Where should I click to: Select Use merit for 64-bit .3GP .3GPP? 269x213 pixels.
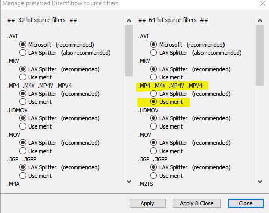pos(153,176)
